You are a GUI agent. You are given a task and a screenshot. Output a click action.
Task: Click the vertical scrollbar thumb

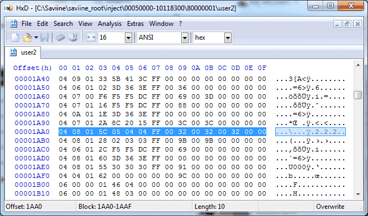click(358, 95)
